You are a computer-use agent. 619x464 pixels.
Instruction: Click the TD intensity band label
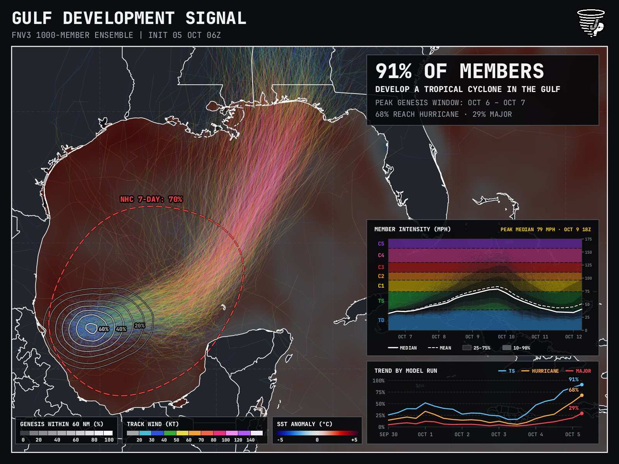pos(381,320)
